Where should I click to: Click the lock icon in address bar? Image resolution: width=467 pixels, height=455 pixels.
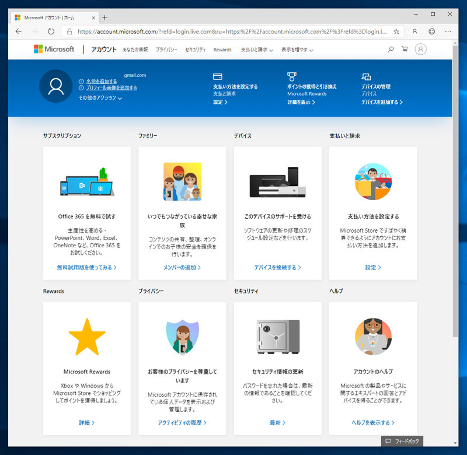pos(69,32)
